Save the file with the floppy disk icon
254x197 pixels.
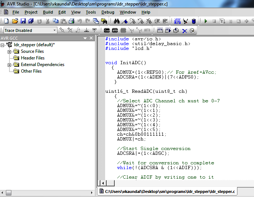click(23, 21)
